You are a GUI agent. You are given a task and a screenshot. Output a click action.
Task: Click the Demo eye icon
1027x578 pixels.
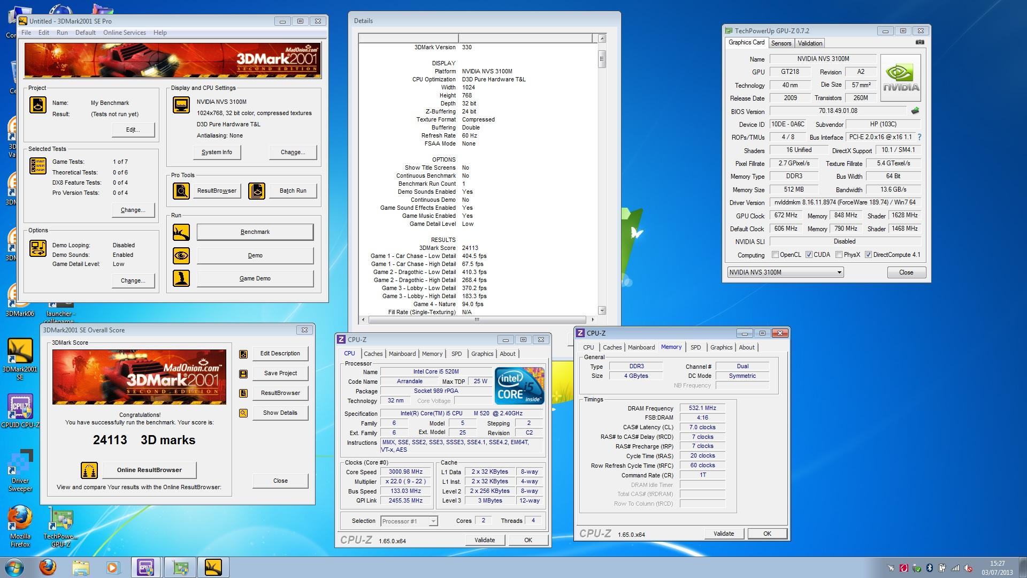[181, 256]
